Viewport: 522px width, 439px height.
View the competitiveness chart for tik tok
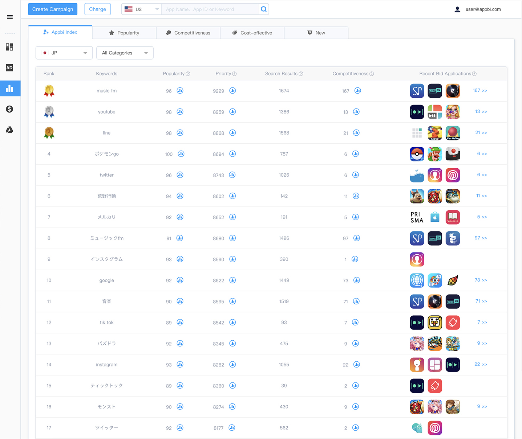coord(355,322)
